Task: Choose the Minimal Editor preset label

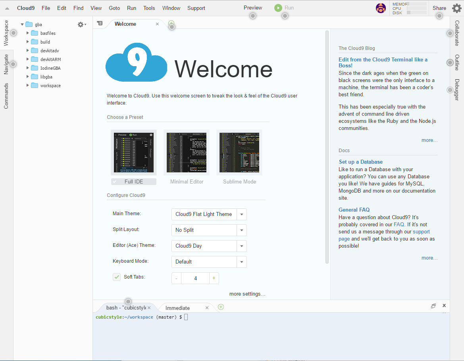Action: click(187, 181)
